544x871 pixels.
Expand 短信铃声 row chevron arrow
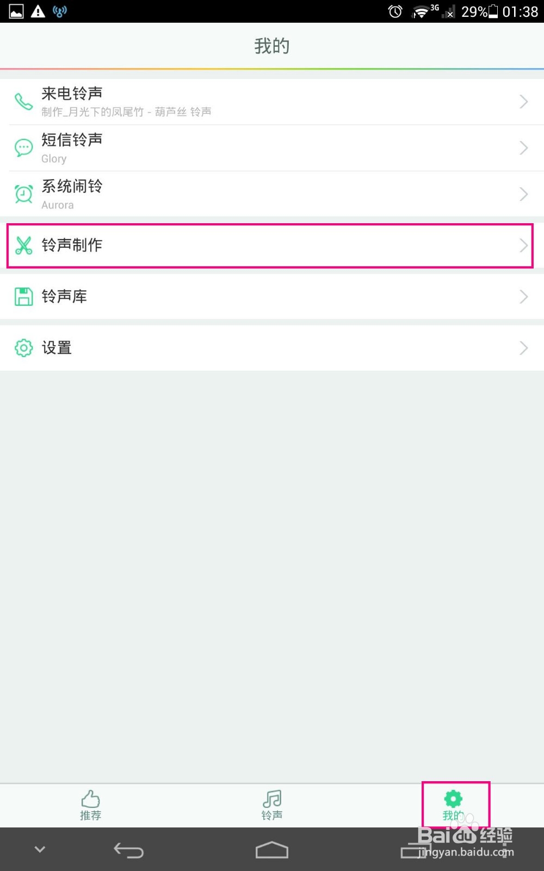(x=523, y=148)
